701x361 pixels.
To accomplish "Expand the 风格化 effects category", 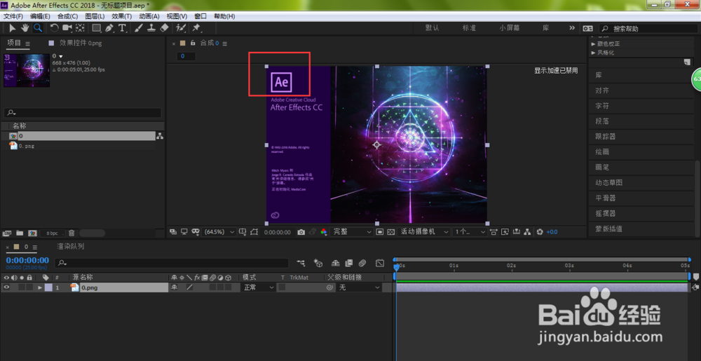I will [x=593, y=53].
